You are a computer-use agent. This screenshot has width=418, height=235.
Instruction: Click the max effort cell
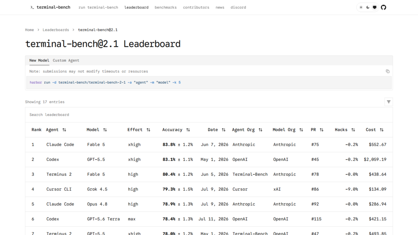click(x=132, y=219)
